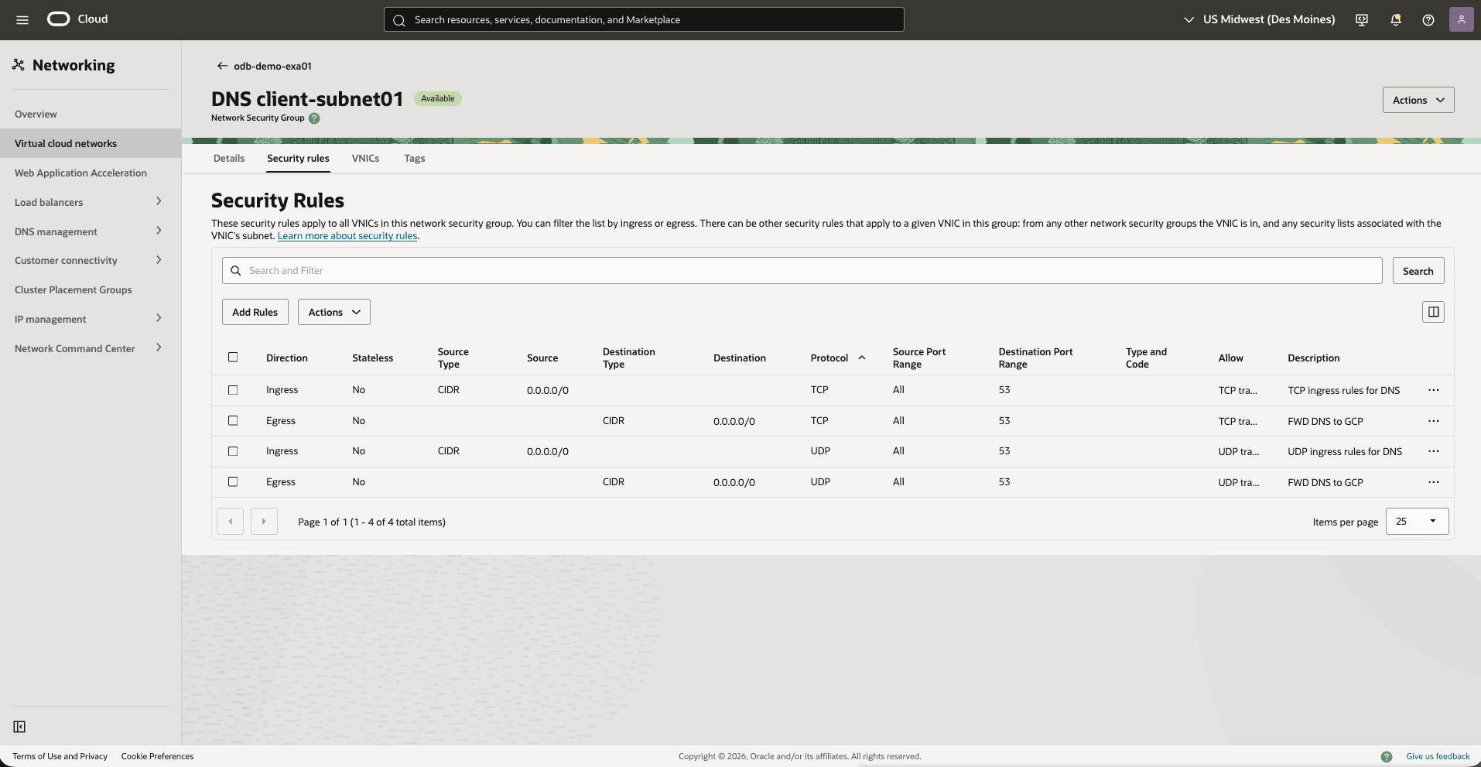Open the user profile avatar
The image size is (1481, 767).
point(1461,19)
